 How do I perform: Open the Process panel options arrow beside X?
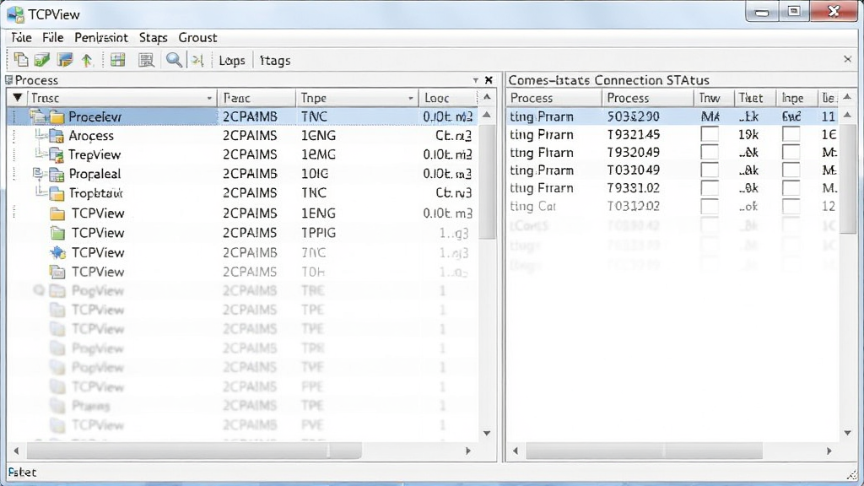click(x=476, y=80)
